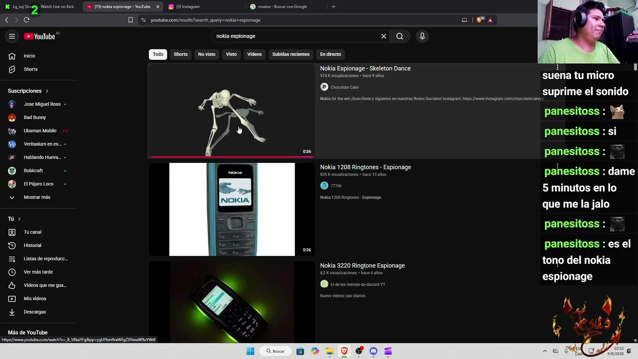The height and width of the screenshot is (359, 638).
Task: Open the YouTube guide hamburger menu
Action: [x=12, y=36]
